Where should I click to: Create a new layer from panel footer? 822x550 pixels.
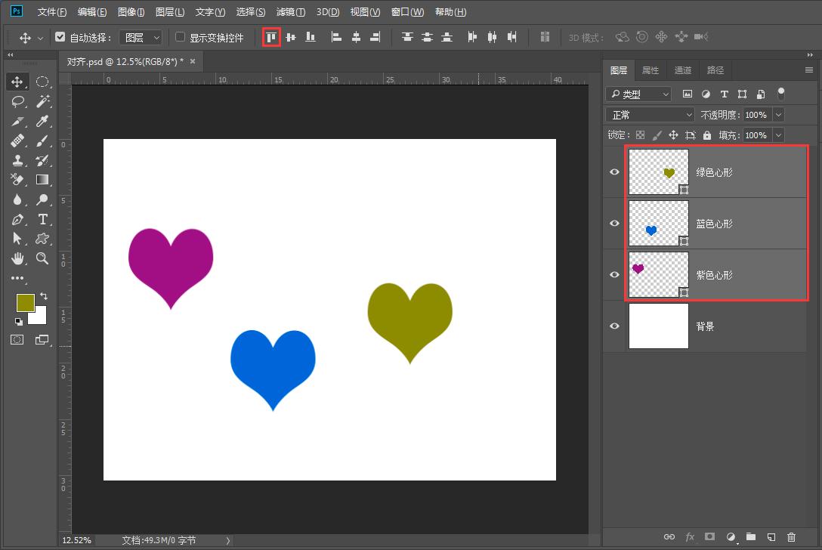pos(771,537)
